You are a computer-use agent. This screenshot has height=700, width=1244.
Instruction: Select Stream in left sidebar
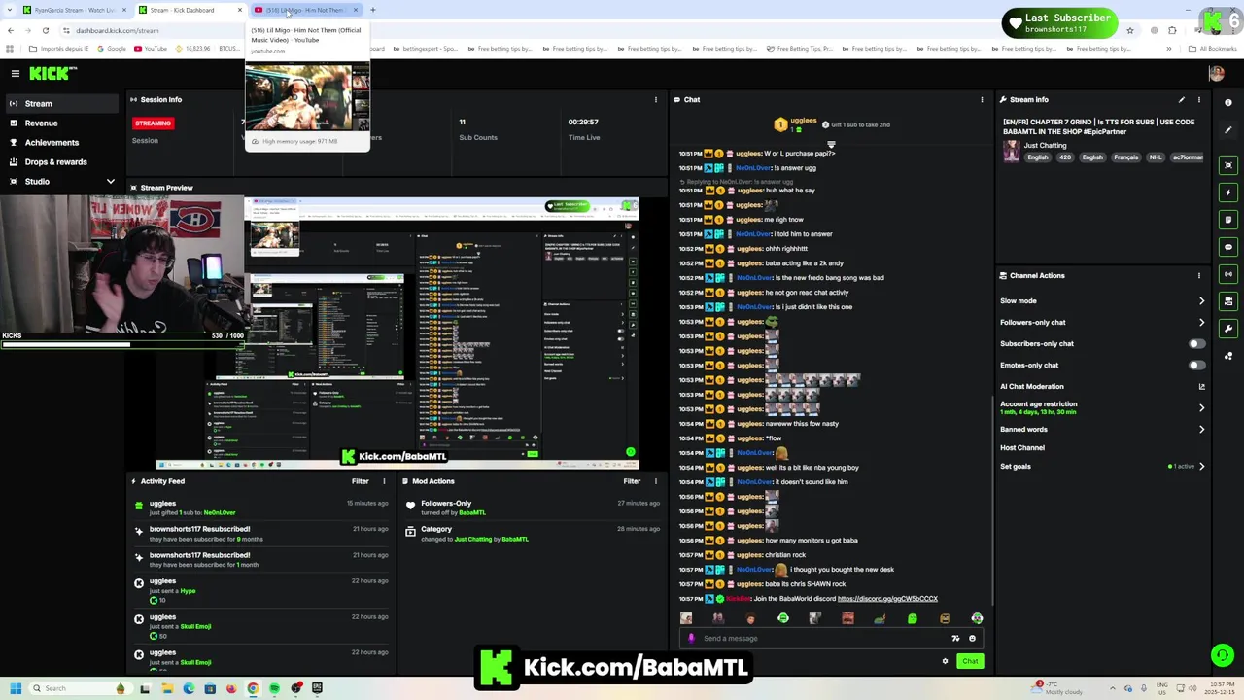pos(60,103)
